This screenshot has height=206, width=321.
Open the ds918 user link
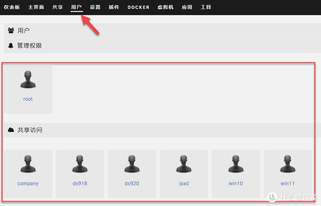tap(80, 183)
